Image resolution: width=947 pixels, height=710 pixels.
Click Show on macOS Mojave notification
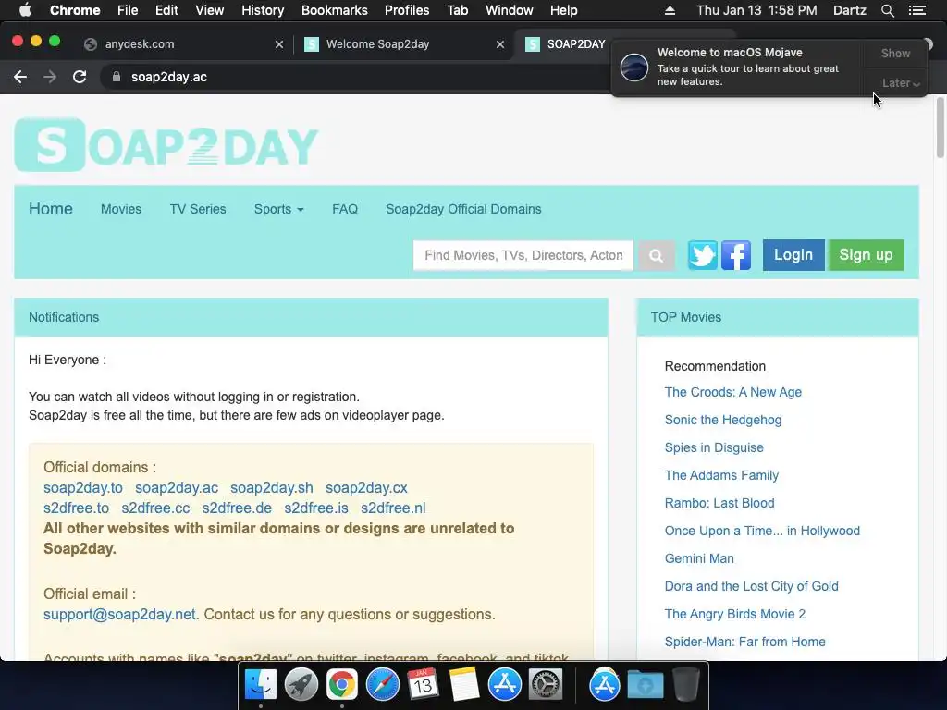click(x=895, y=53)
